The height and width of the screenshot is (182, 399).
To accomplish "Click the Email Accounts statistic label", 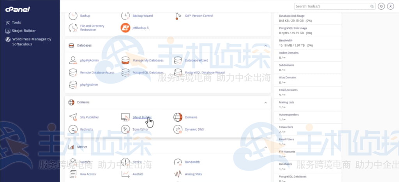I will coord(288,90).
